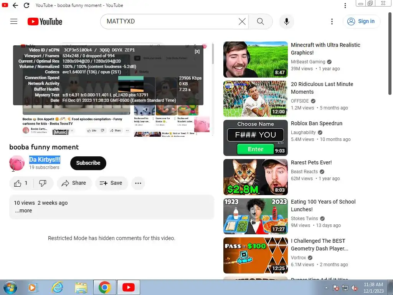The width and height of the screenshot is (393, 295).
Task: Reload the page with refresh icon
Action: click(26, 5)
